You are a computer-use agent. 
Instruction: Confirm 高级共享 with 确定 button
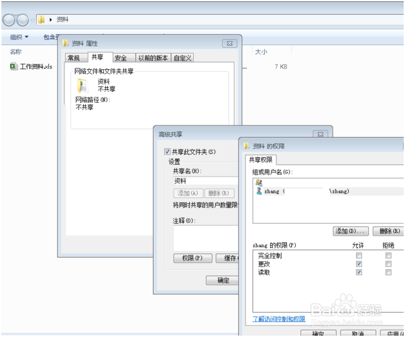click(x=222, y=280)
